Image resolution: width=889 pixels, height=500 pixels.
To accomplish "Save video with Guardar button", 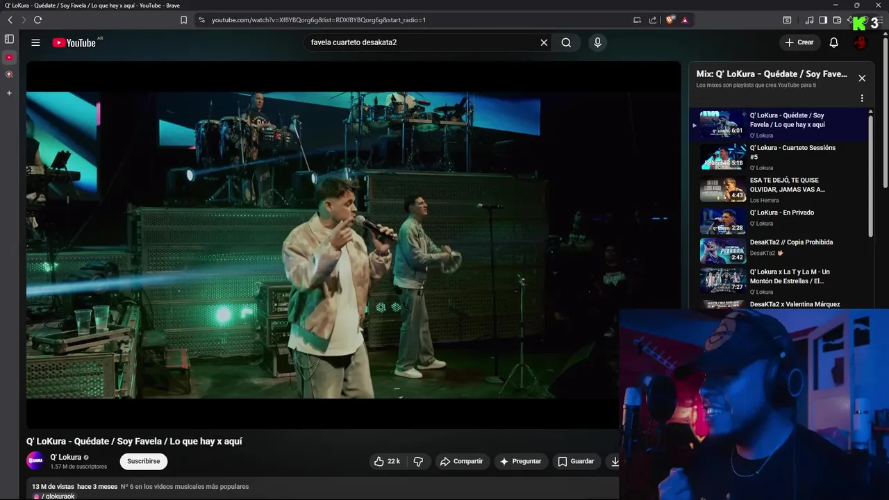I will (576, 461).
